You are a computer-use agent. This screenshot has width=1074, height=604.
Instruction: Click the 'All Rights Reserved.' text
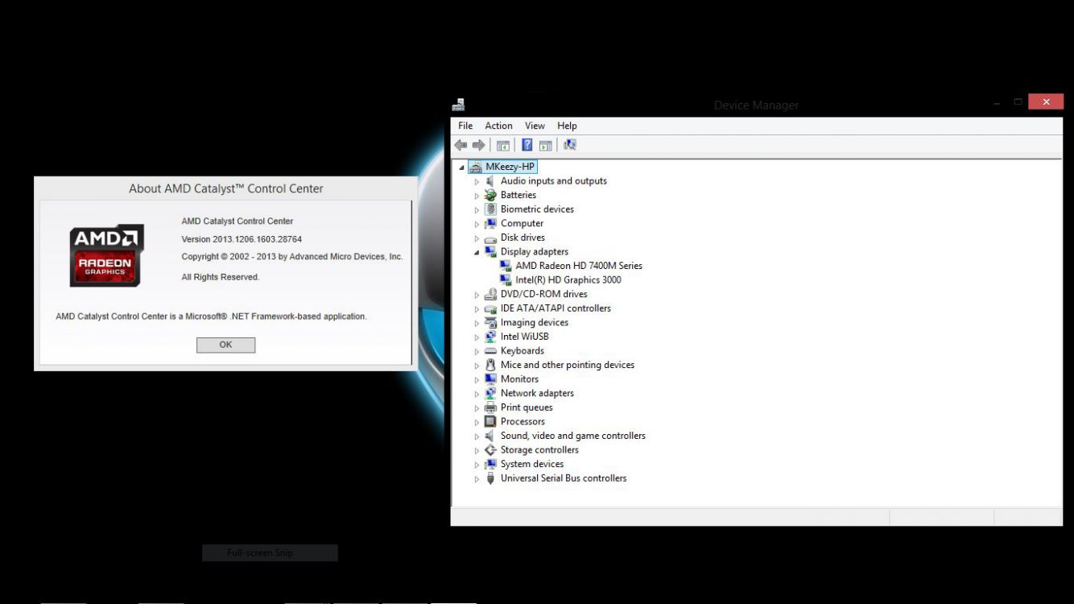220,277
